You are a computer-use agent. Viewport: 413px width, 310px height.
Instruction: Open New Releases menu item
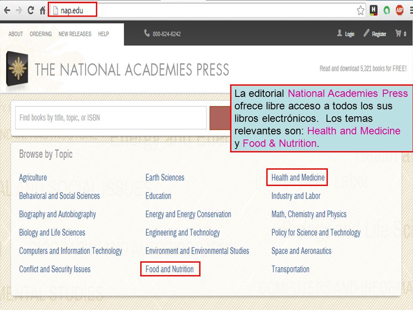tap(75, 34)
